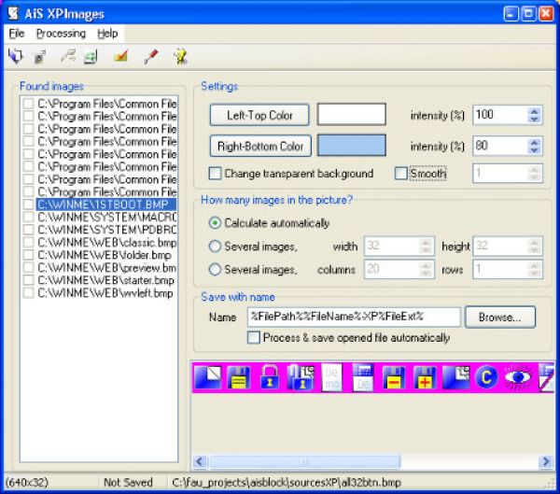Select the Calculate automatically radio button

[216, 223]
